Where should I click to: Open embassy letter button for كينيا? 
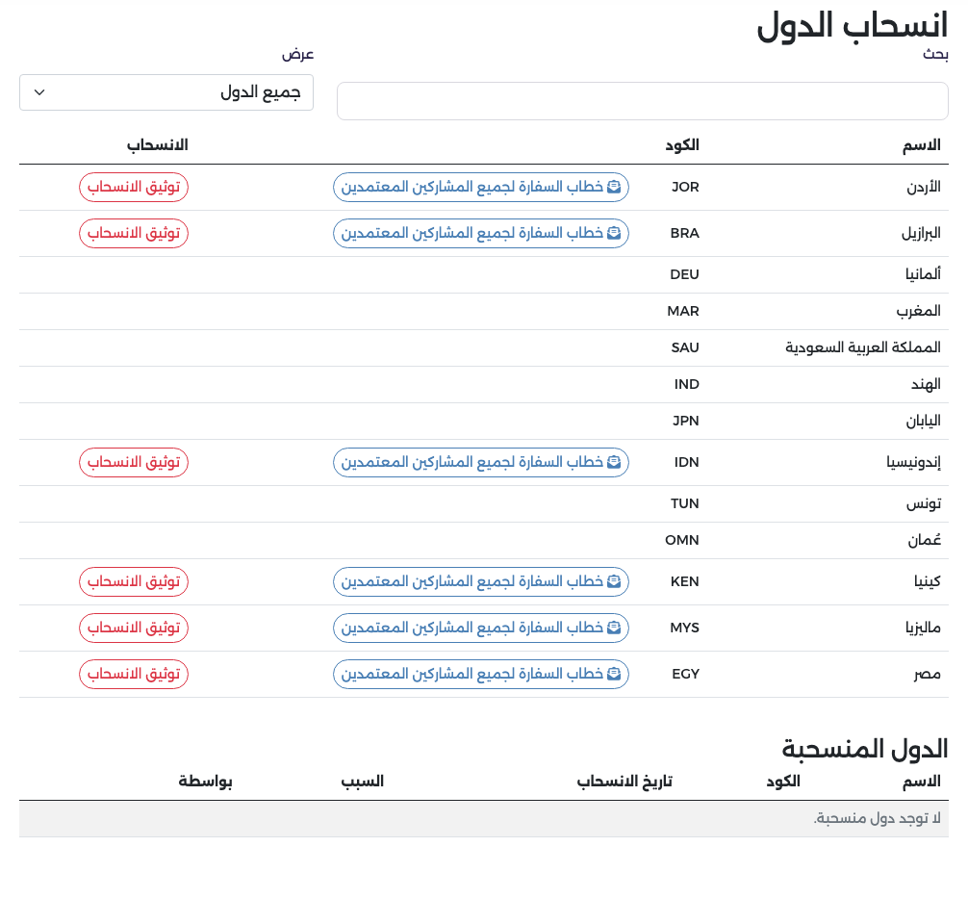tap(481, 581)
